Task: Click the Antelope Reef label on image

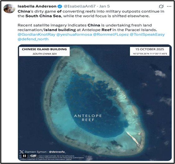Action: point(88,118)
